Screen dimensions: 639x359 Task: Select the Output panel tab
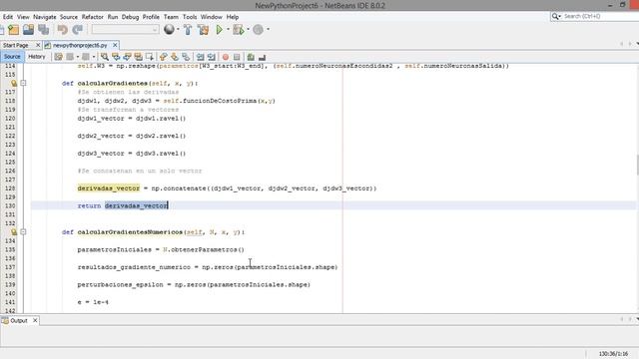[x=19, y=321]
